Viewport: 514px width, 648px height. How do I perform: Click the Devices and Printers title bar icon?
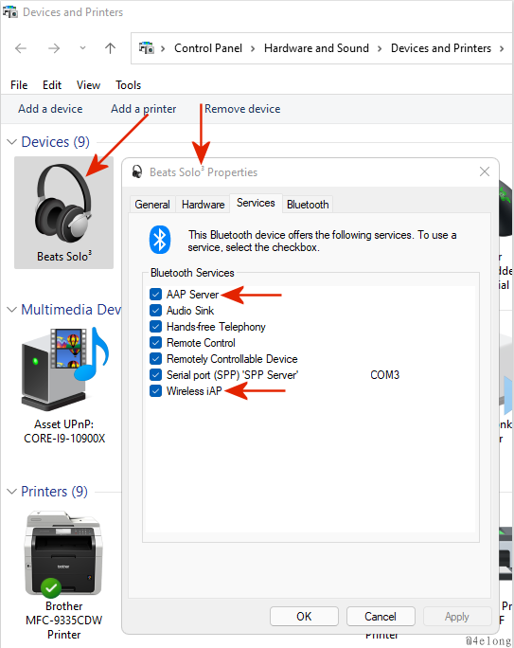[9, 12]
